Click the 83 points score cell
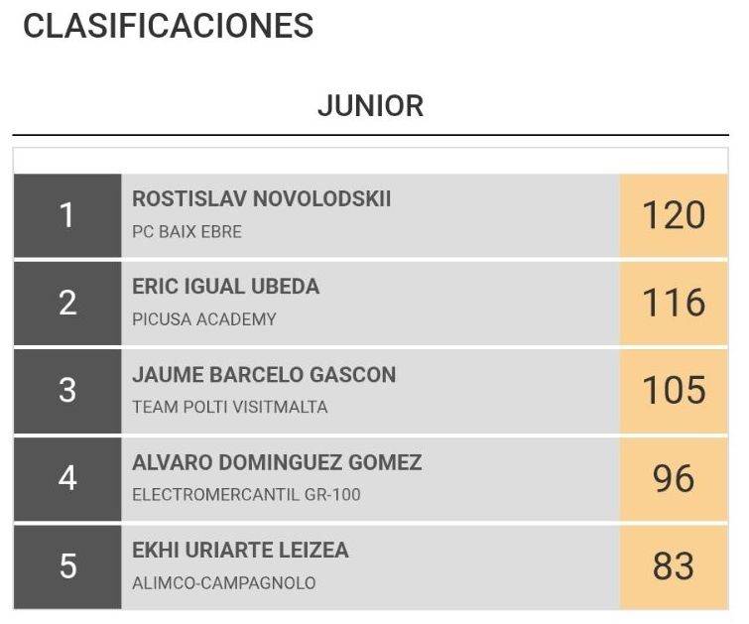 pyautogui.click(x=674, y=565)
